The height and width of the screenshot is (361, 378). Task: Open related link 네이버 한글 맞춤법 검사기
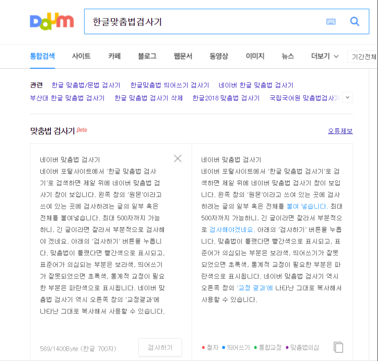(x=256, y=85)
